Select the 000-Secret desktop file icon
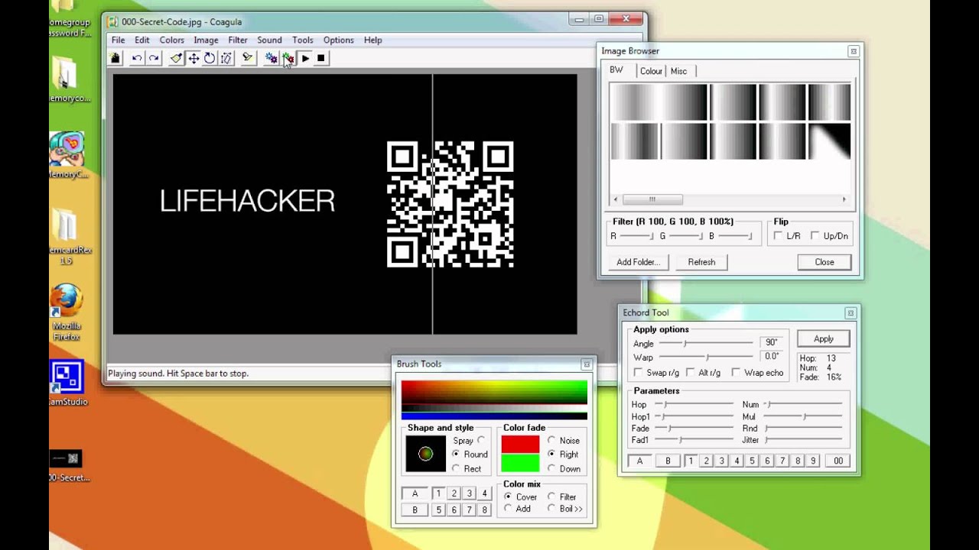979x550 pixels. pyautogui.click(x=67, y=465)
